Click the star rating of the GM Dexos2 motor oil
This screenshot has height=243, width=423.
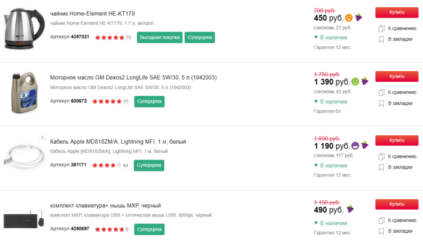[107, 101]
